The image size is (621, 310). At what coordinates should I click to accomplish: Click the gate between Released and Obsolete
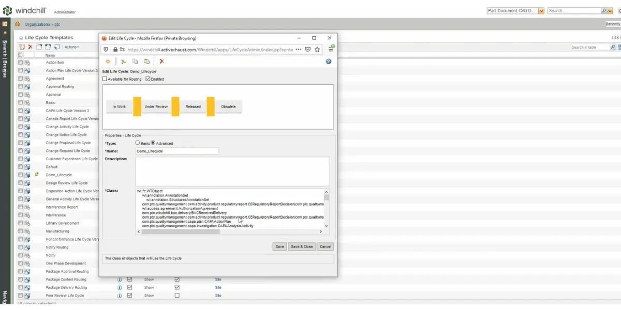[211, 106]
